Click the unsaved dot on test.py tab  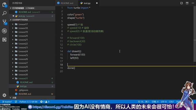tap(97, 3)
